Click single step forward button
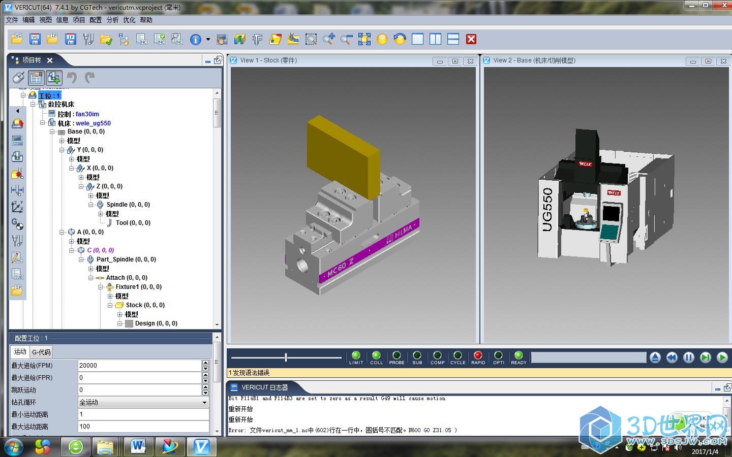The image size is (732, 457). click(x=706, y=357)
